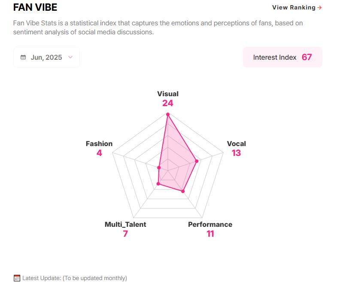
Task: Expand the date selector chevron arrow
Action: point(70,57)
